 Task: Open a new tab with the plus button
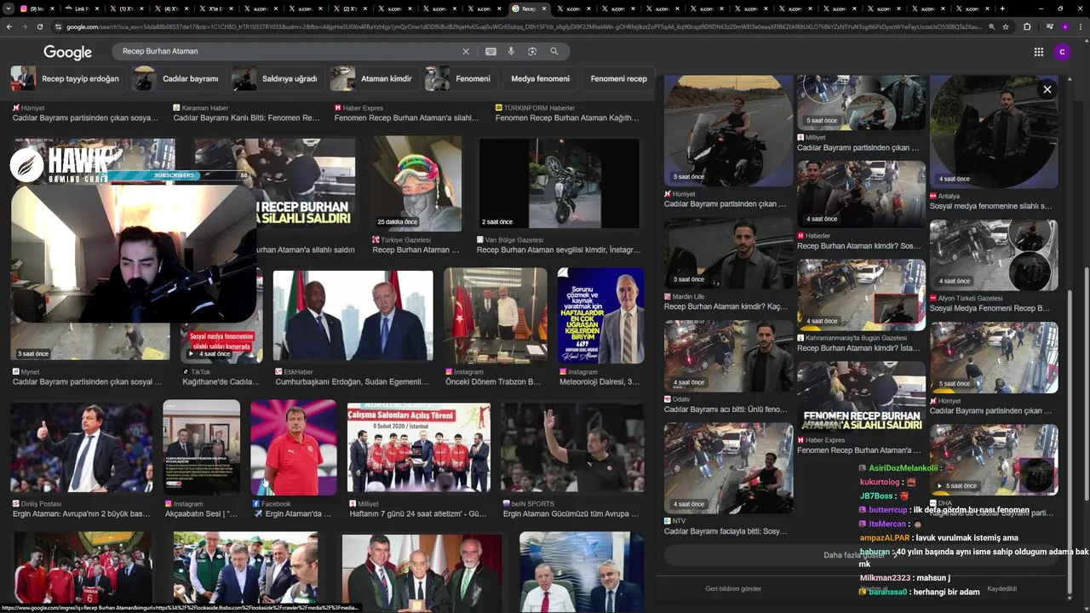(1002, 9)
